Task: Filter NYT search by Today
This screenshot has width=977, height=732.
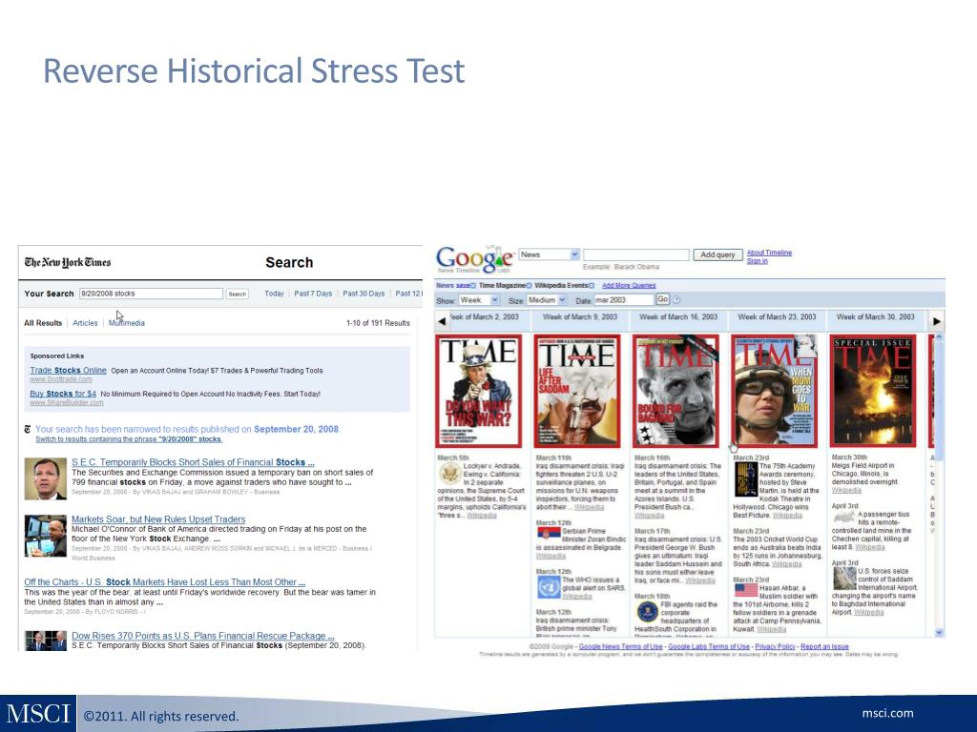Action: [274, 294]
